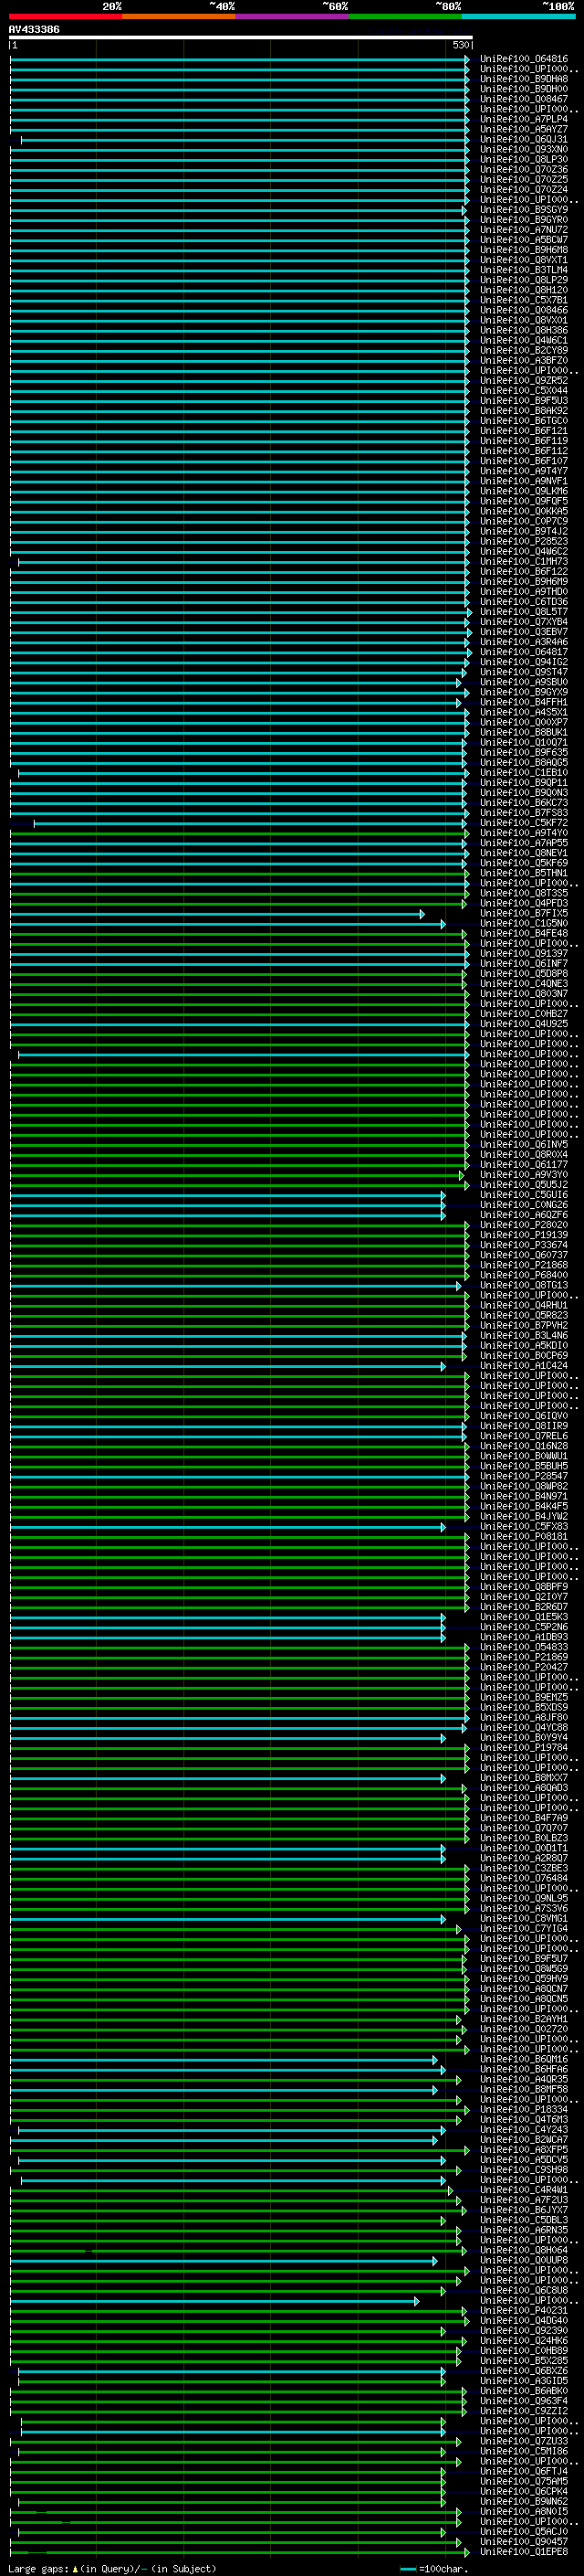Image resolution: width=584 pixels, height=2576 pixels.
Task: Select label UniRef100_B8MF58
Action: [524, 2089]
